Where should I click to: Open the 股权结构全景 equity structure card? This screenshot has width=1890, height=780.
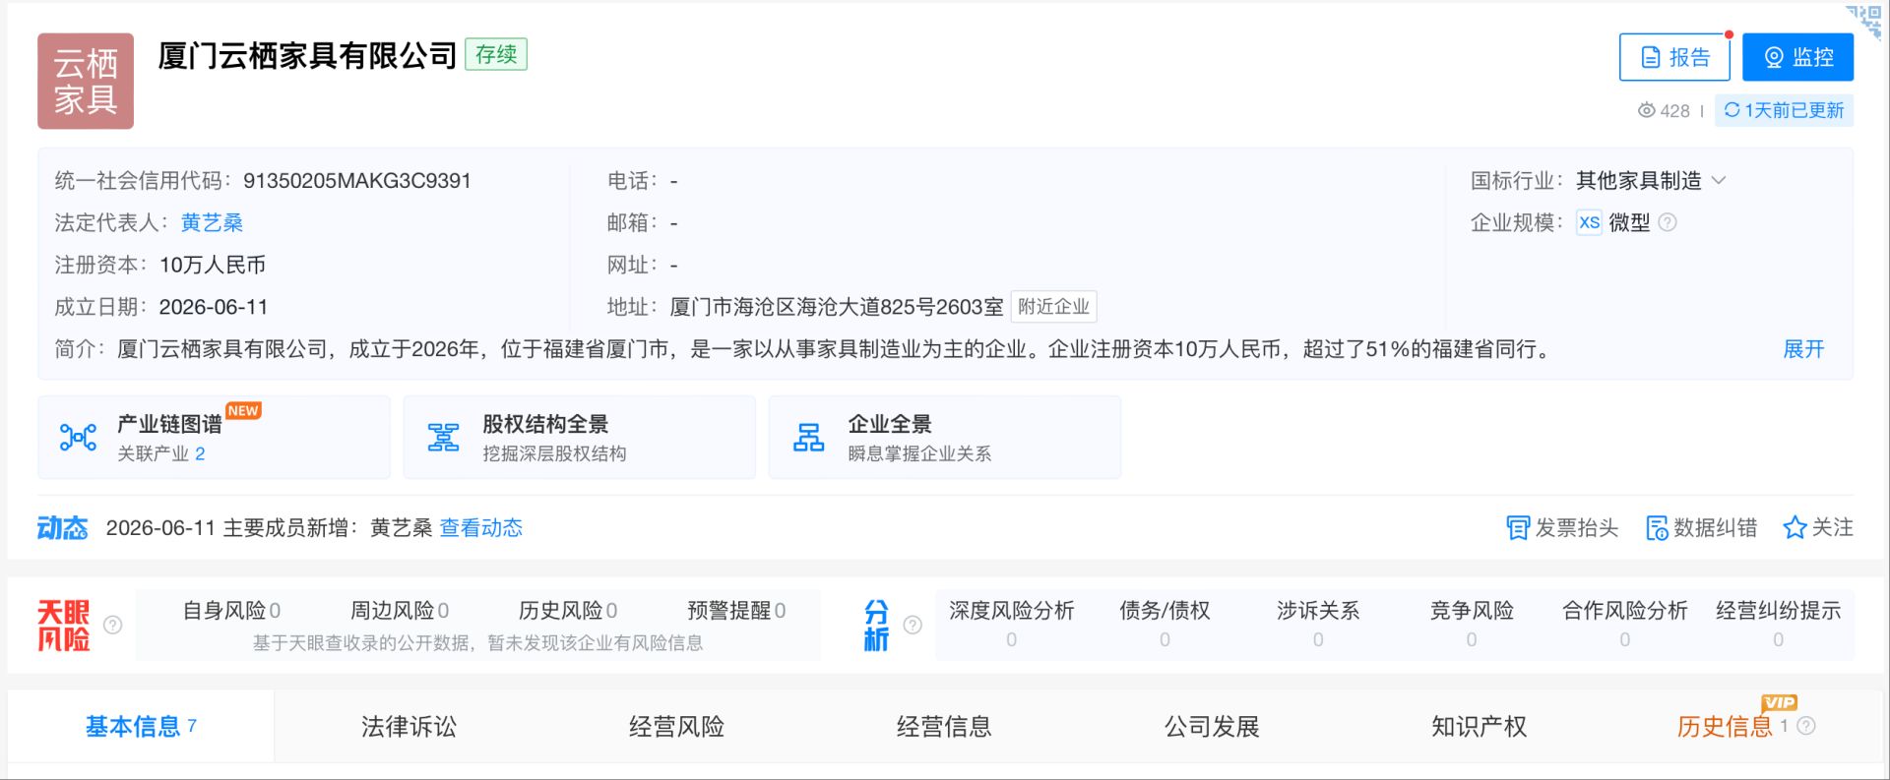(579, 438)
